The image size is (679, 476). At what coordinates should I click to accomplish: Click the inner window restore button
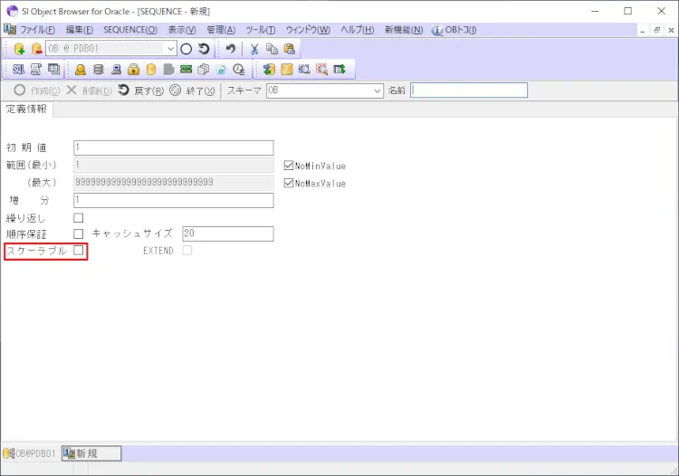(x=656, y=30)
